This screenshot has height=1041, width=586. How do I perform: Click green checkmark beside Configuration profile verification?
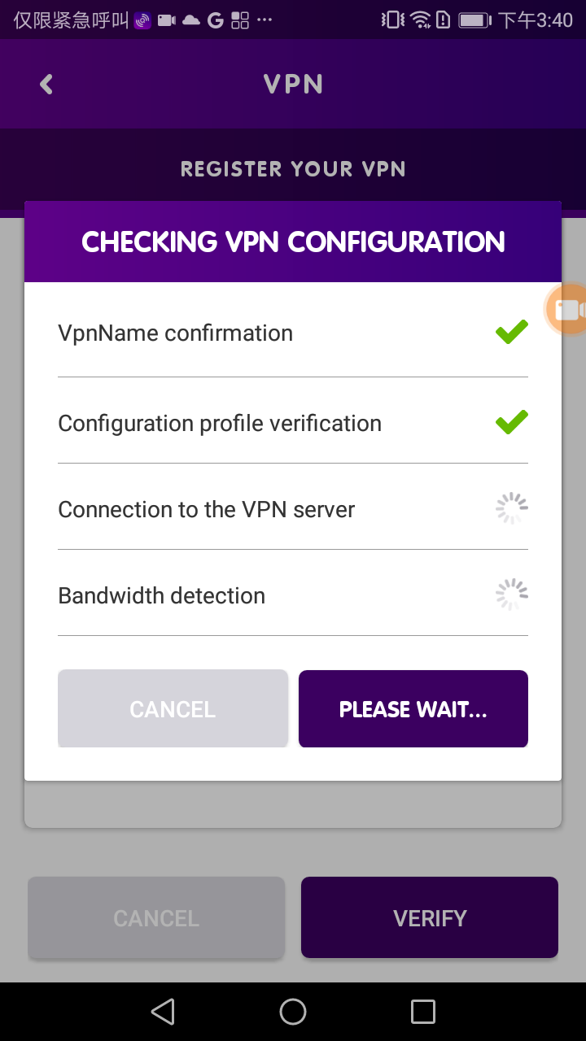[x=512, y=422]
